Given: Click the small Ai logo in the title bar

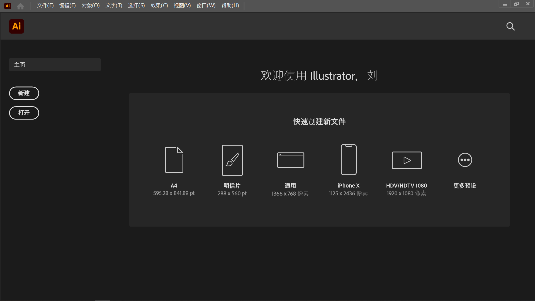Looking at the screenshot, I should coord(8,6).
